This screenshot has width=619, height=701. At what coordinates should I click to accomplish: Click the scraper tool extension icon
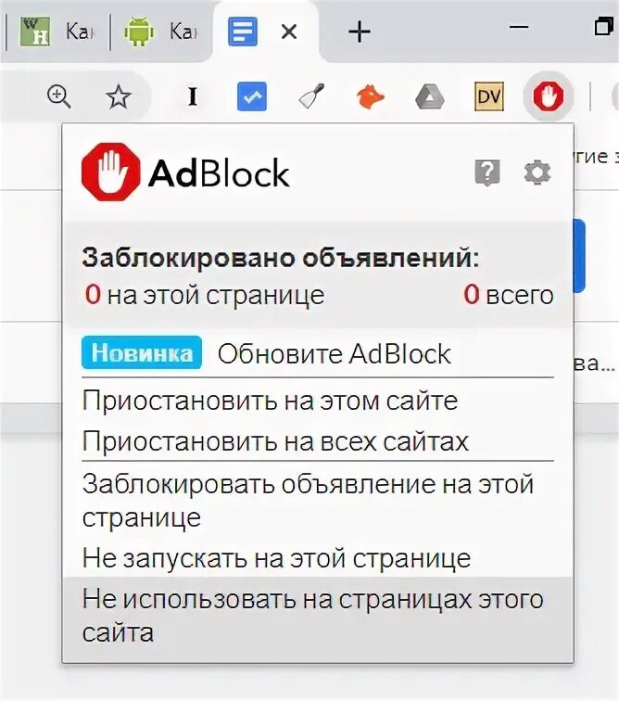click(x=311, y=96)
